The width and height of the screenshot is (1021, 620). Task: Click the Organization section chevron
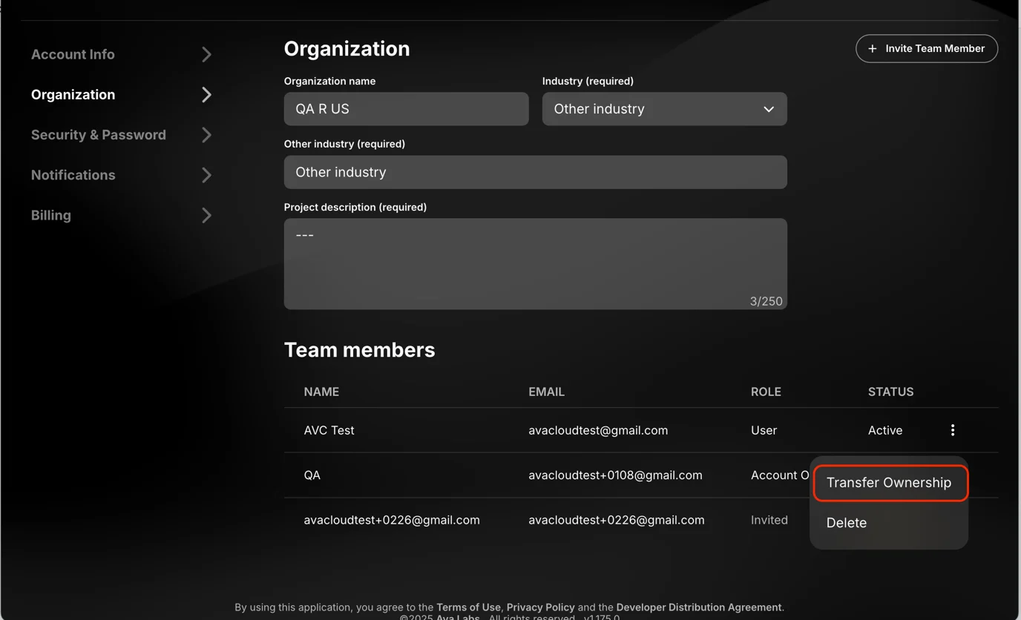click(x=206, y=94)
